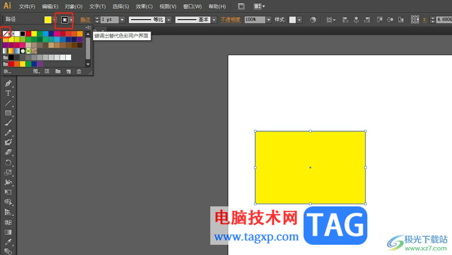Align selection to horizontal center

click(356, 20)
